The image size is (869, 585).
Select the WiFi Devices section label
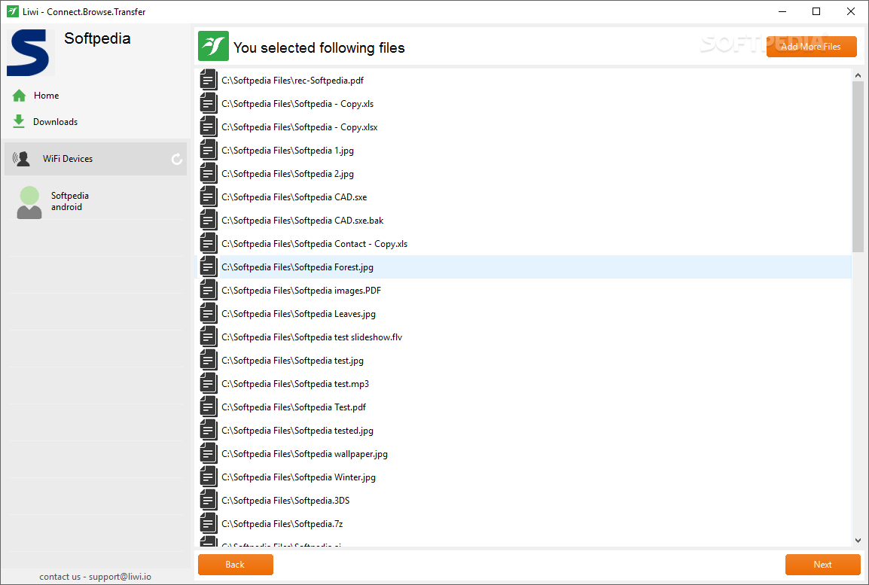tap(68, 158)
